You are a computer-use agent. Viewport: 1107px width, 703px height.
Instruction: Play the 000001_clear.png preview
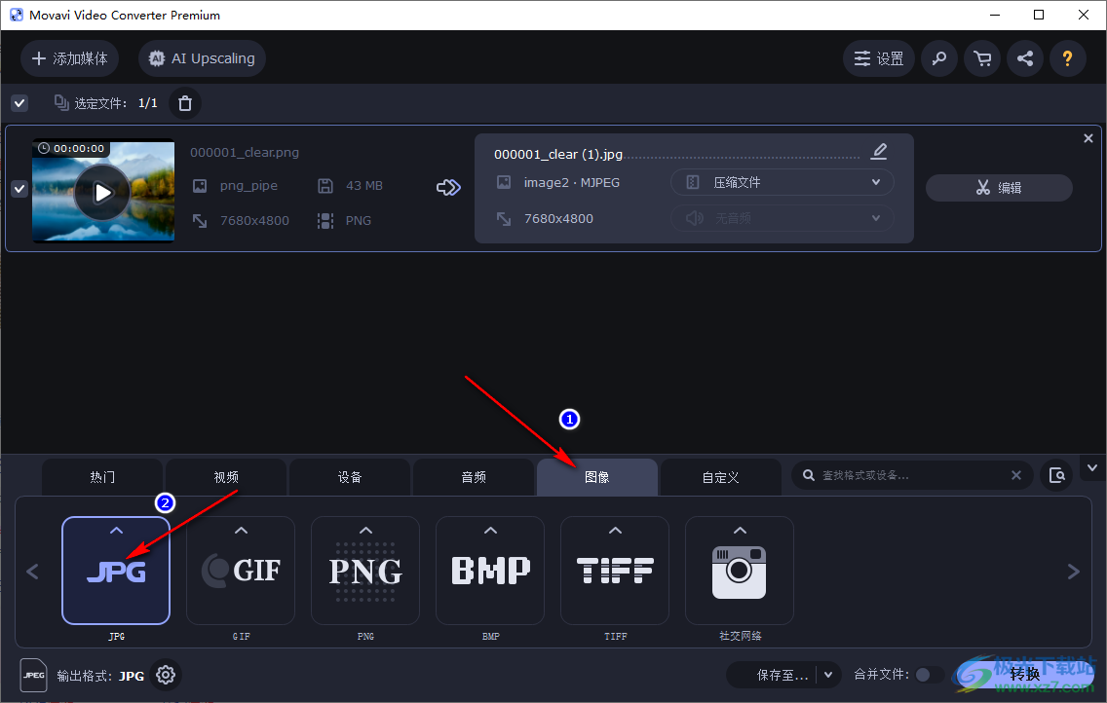pyautogui.click(x=103, y=192)
